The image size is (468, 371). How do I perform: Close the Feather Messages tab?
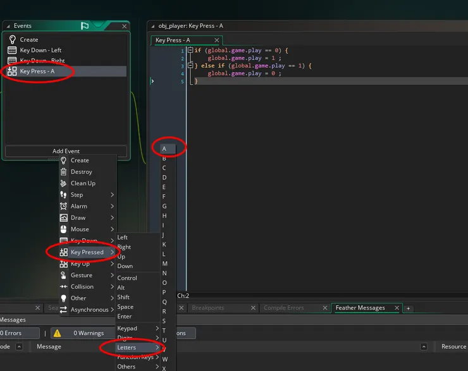(x=397, y=308)
